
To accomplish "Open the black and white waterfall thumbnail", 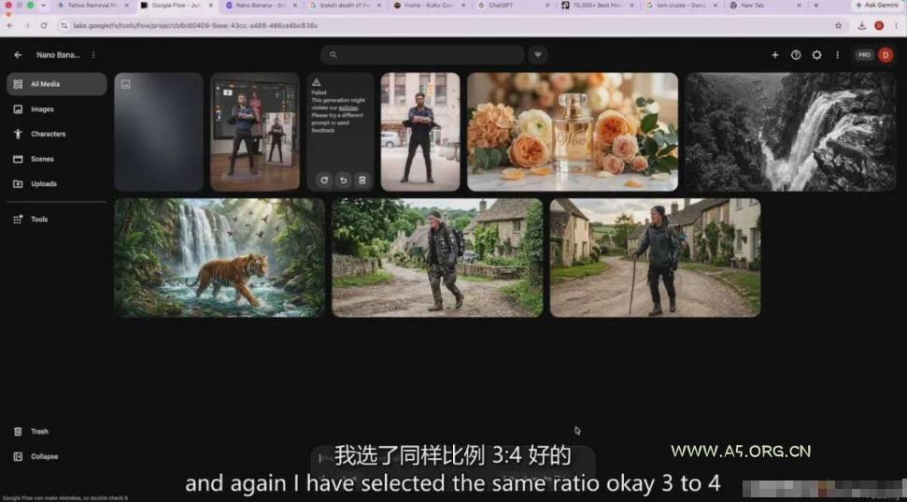I will pyautogui.click(x=791, y=132).
